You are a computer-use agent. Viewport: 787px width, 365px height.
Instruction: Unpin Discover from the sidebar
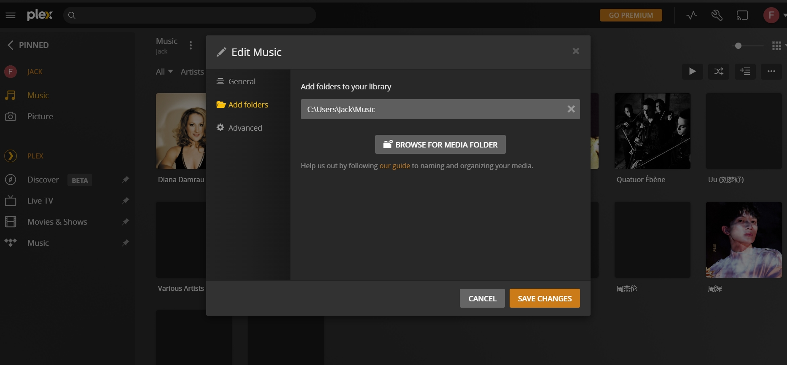pos(125,180)
